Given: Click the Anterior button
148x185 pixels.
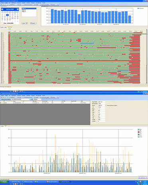Looking at the screenshot, I should click(x=25, y=23).
